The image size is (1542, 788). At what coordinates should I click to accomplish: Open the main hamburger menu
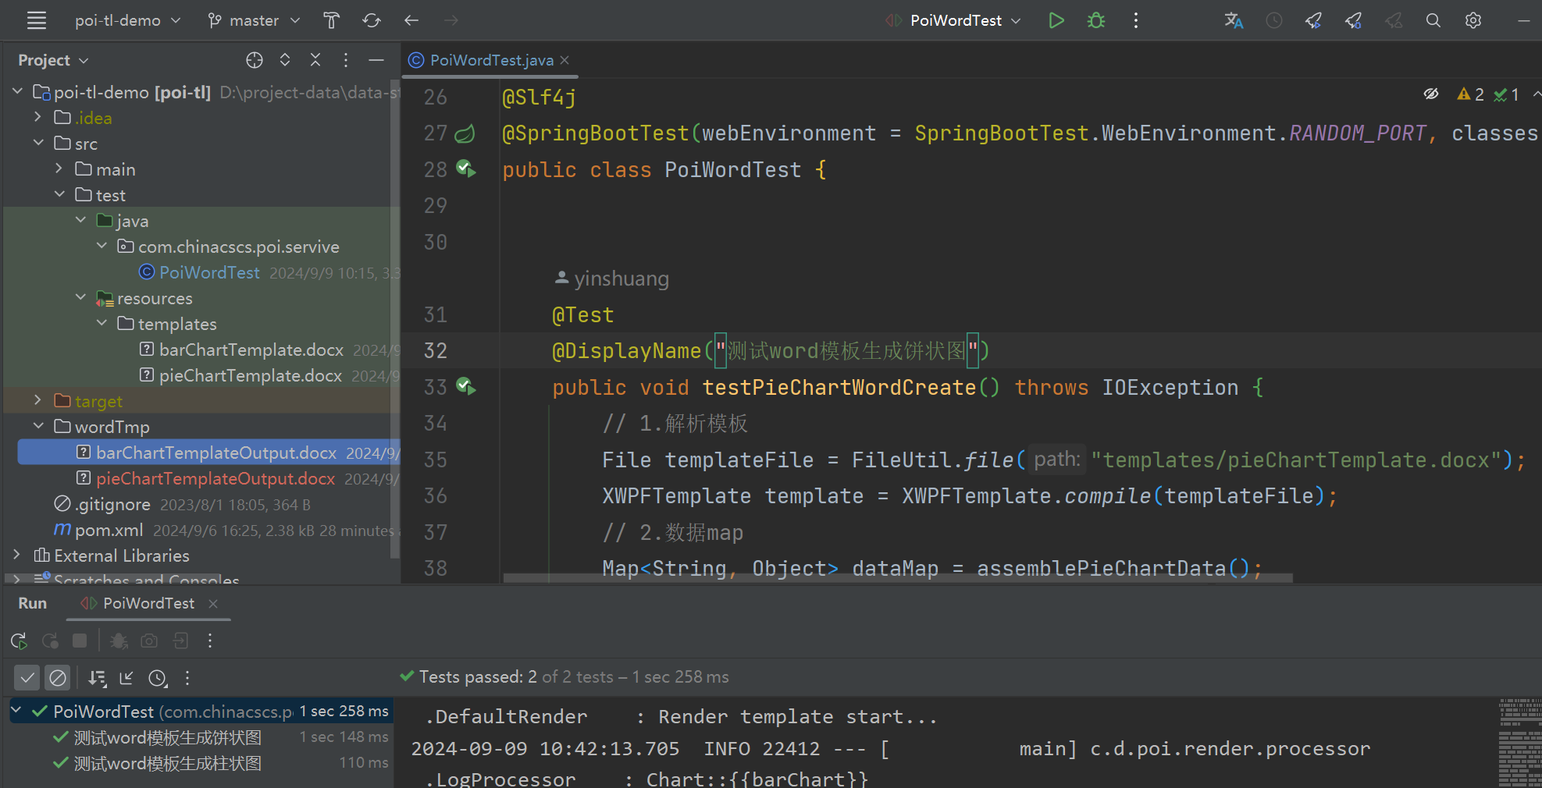pos(36,20)
